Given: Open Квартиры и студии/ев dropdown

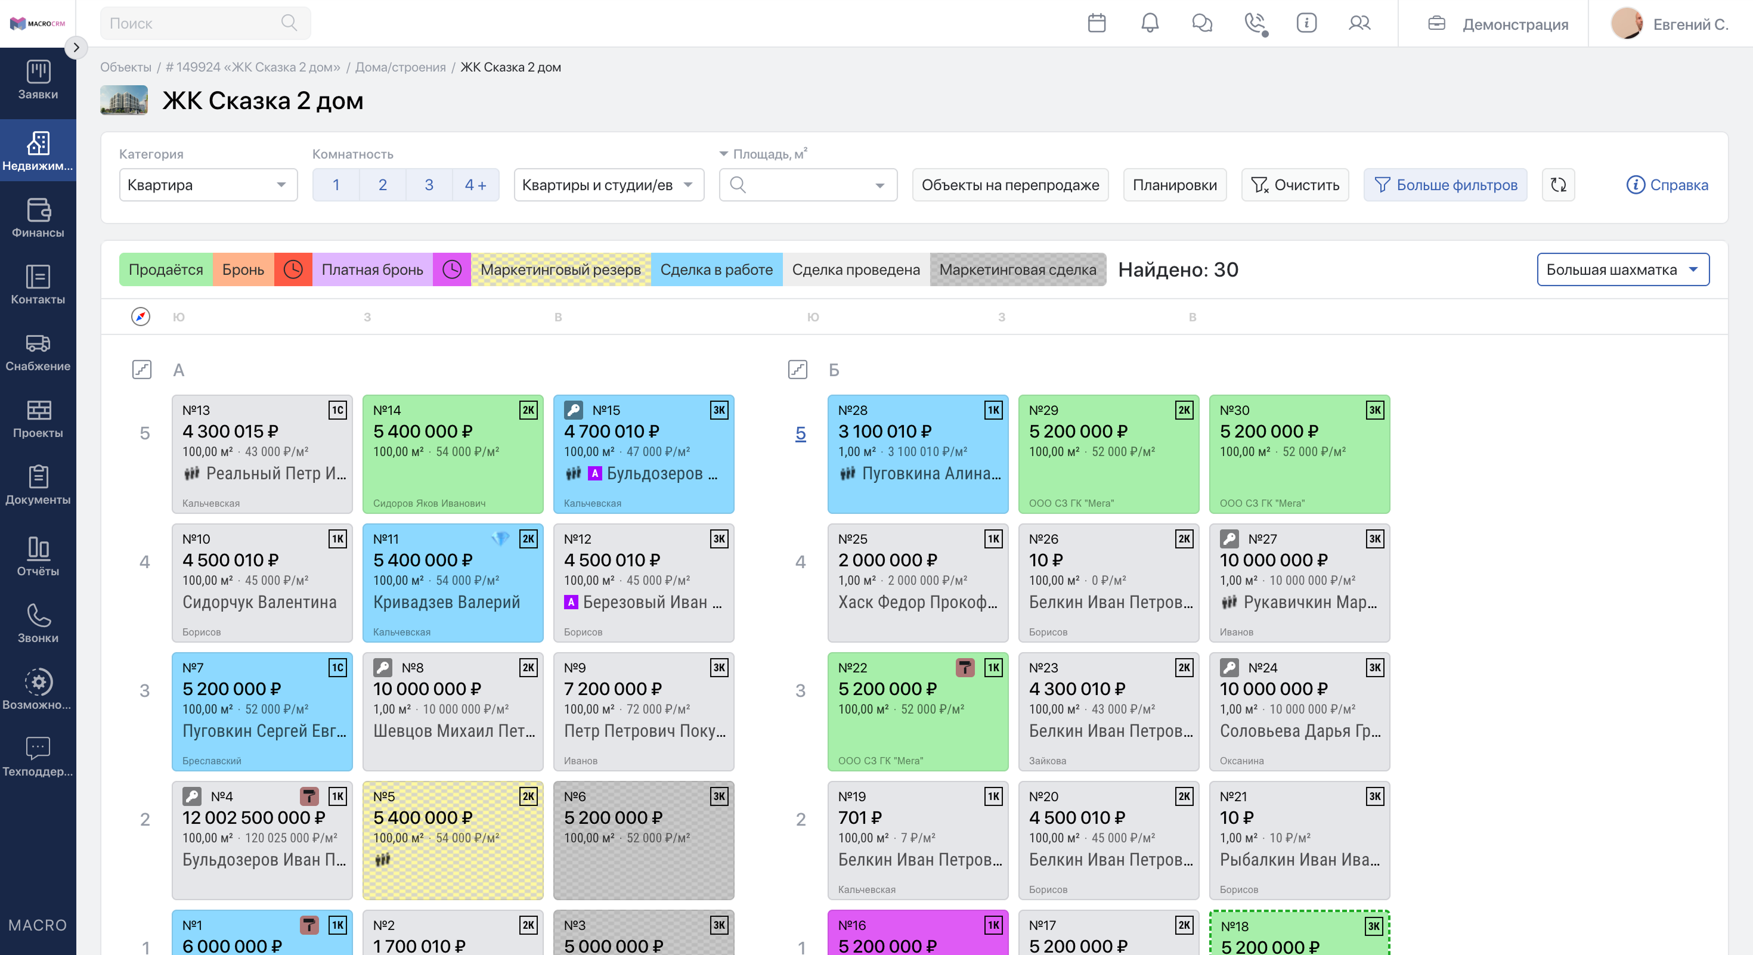Looking at the screenshot, I should 609,185.
